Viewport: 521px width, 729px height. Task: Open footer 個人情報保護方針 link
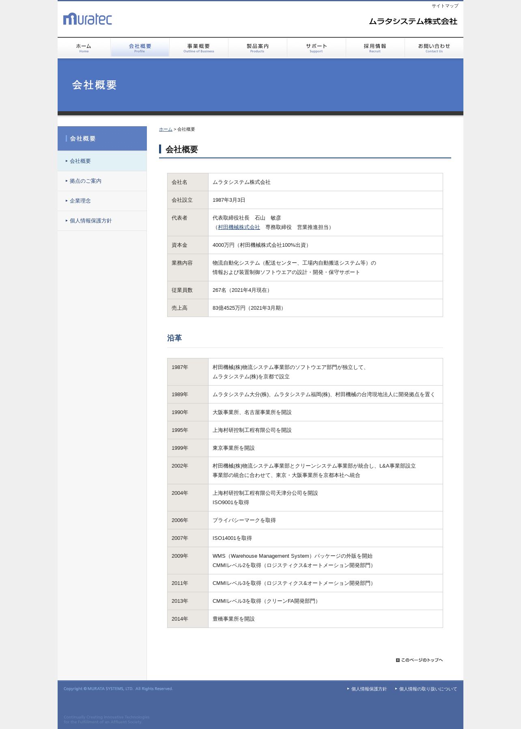[369, 689]
